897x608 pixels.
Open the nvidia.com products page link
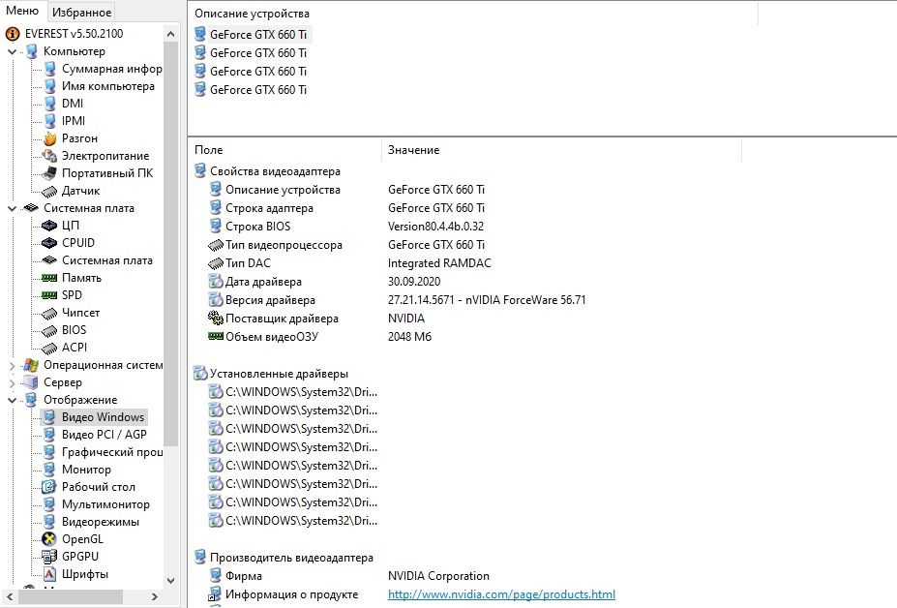click(501, 594)
